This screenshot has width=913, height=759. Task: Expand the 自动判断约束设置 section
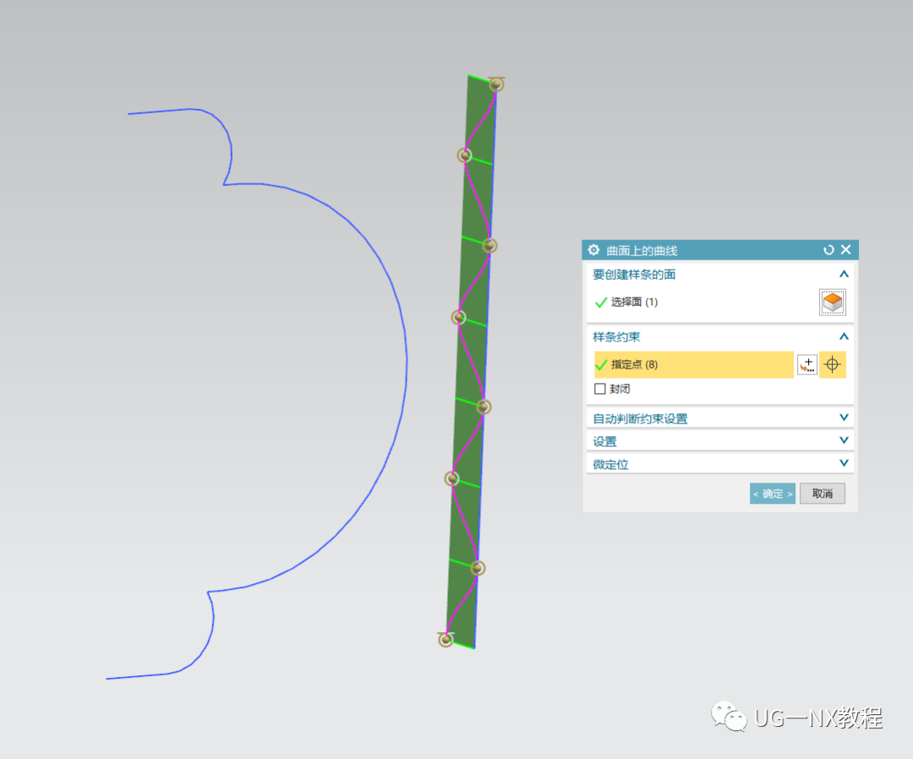844,418
